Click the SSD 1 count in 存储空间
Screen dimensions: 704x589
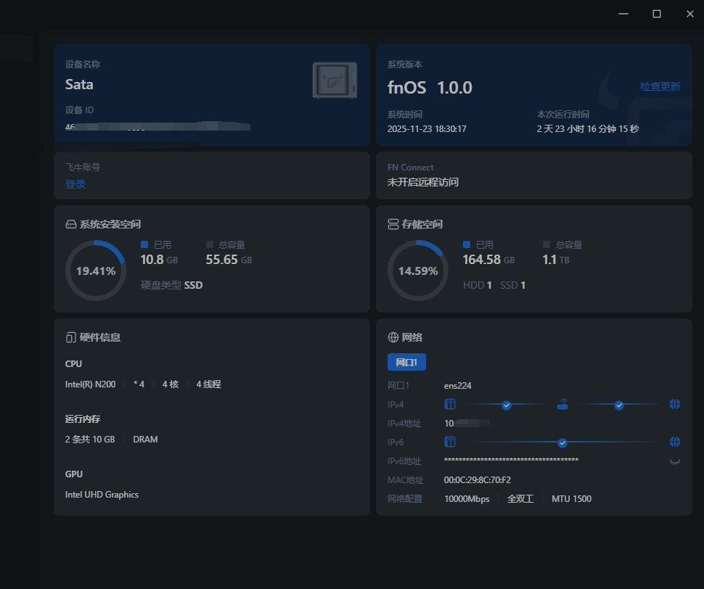click(512, 285)
